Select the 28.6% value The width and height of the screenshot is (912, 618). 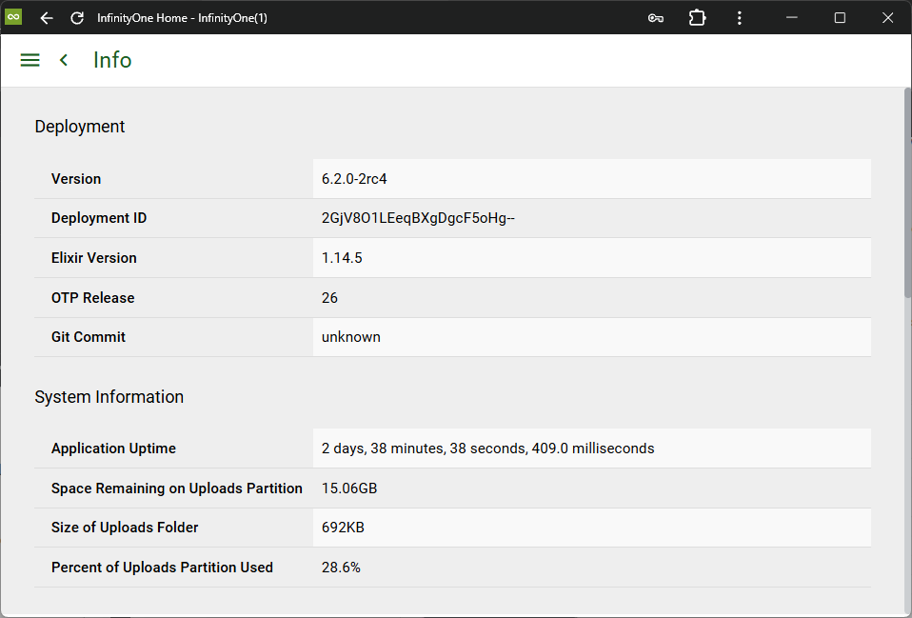pyautogui.click(x=341, y=568)
